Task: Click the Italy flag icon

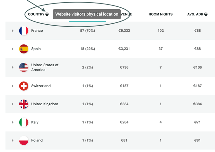Action: pyautogui.click(x=24, y=122)
